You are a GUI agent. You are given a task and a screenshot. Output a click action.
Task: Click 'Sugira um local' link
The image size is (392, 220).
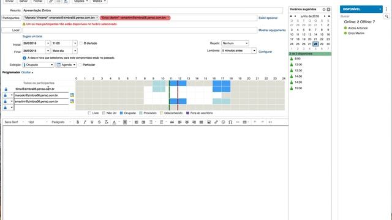pos(32,37)
